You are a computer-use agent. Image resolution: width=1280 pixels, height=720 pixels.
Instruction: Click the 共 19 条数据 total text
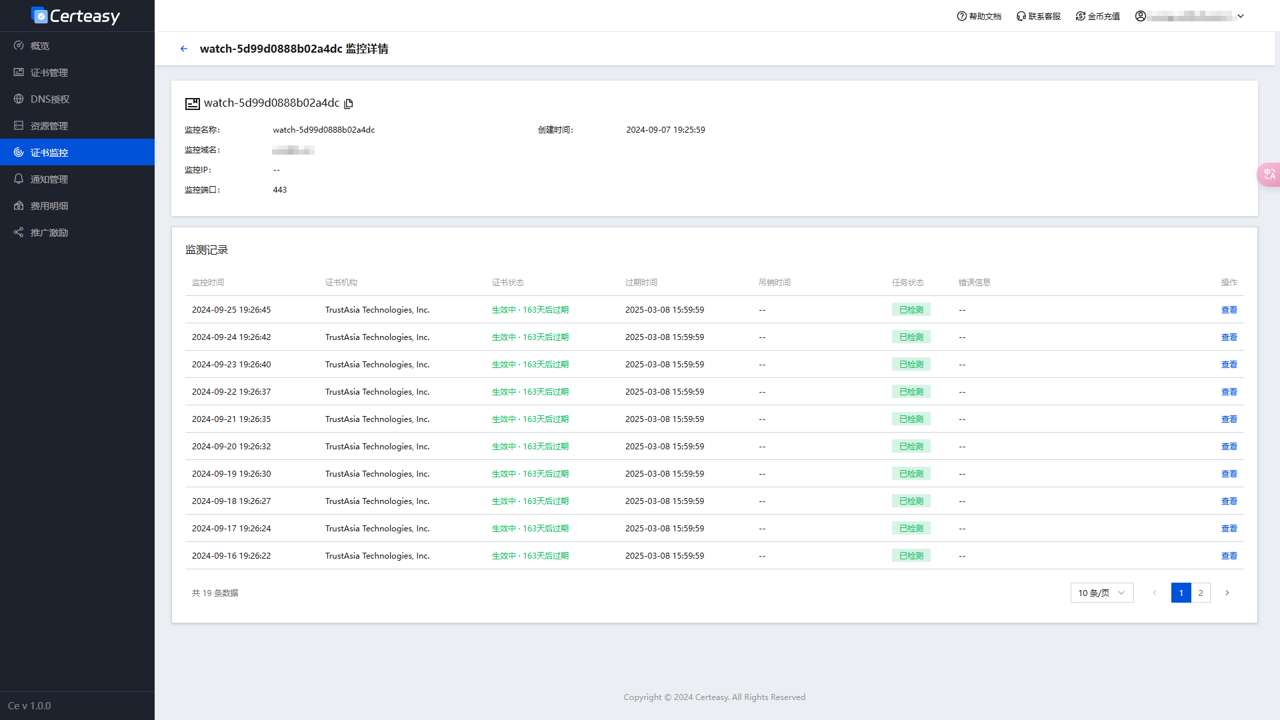click(x=215, y=593)
